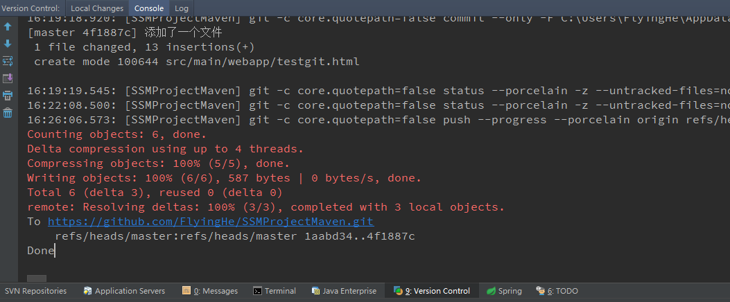Switch to the Local Changes tab
Screen dimensions: 730x302
(x=97, y=8)
